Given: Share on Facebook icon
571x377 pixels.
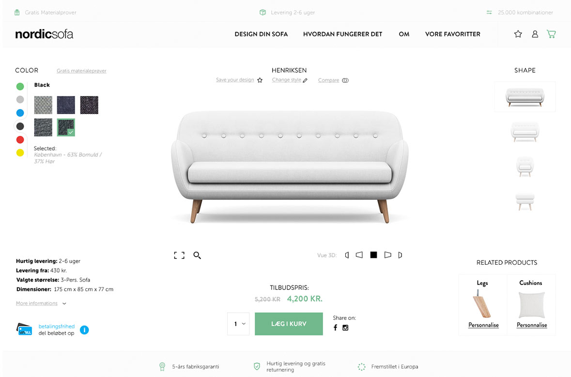Looking at the screenshot, I should pos(335,328).
